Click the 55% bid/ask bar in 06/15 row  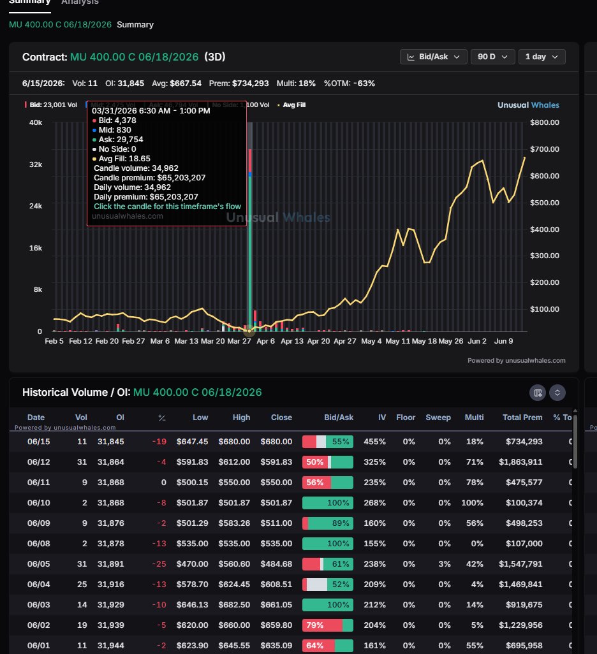click(x=328, y=442)
